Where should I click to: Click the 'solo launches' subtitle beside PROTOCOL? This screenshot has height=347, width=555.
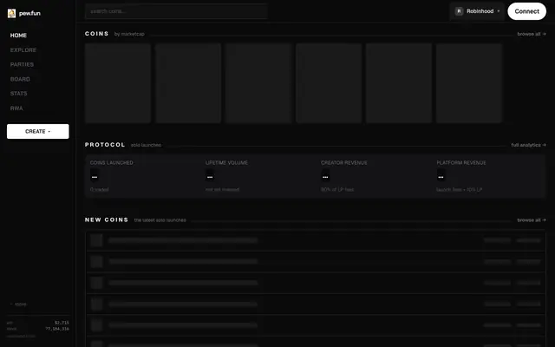tap(146, 145)
